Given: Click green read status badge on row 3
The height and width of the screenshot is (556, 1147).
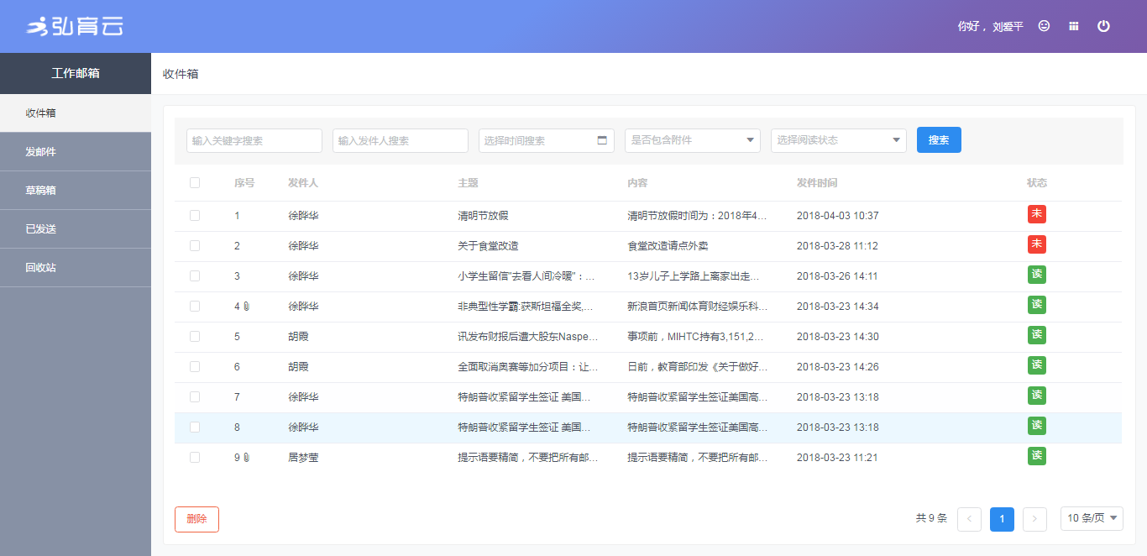Looking at the screenshot, I should tap(1036, 275).
